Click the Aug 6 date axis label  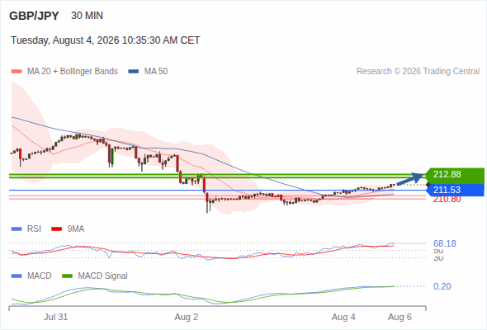click(x=400, y=317)
